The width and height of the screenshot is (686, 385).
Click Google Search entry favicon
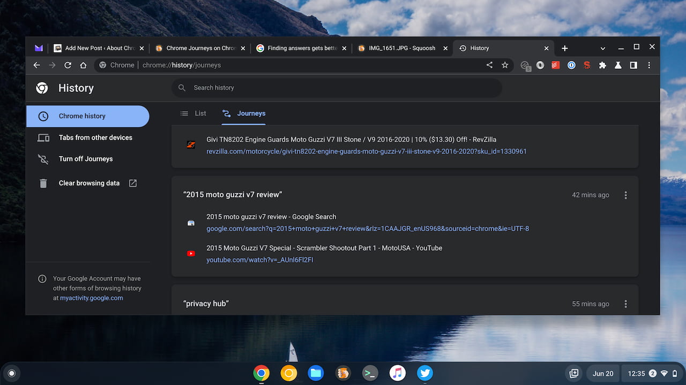click(x=191, y=222)
